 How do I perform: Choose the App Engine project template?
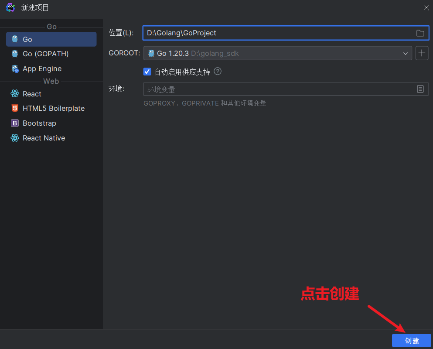[42, 68]
